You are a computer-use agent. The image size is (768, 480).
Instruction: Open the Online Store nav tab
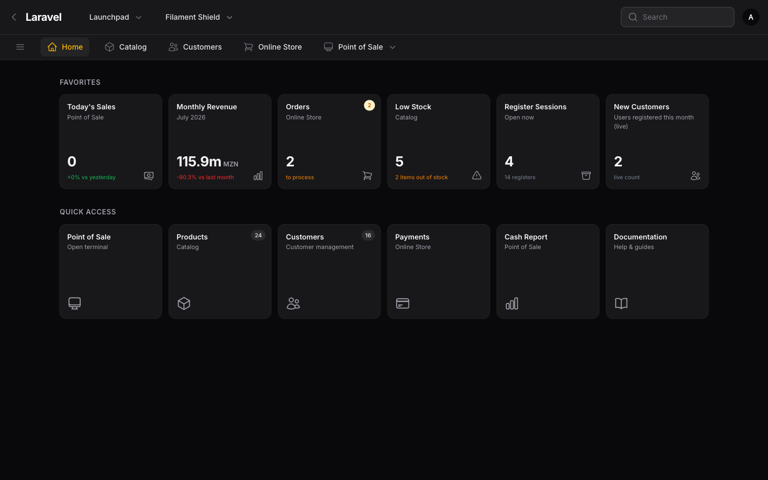pos(273,47)
